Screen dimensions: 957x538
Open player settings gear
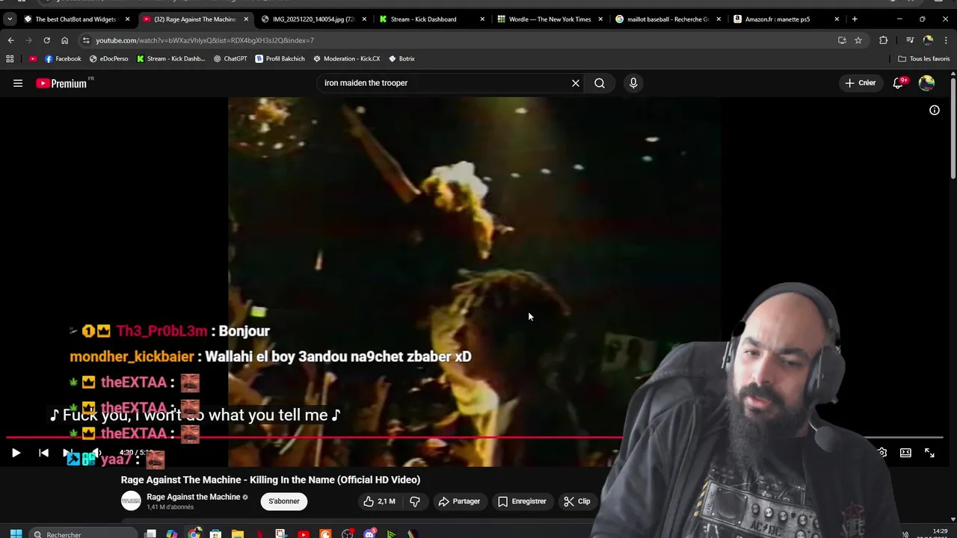pos(882,453)
